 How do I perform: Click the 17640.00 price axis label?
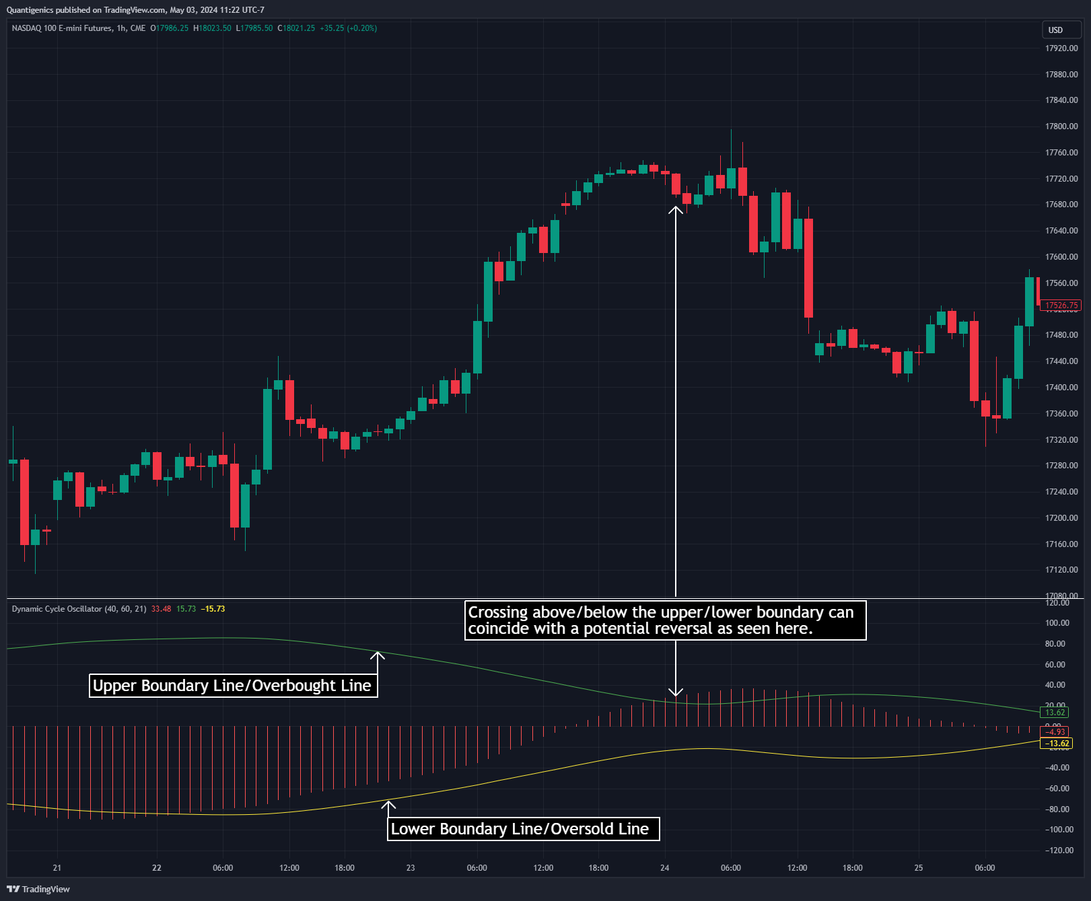pyautogui.click(x=1061, y=231)
